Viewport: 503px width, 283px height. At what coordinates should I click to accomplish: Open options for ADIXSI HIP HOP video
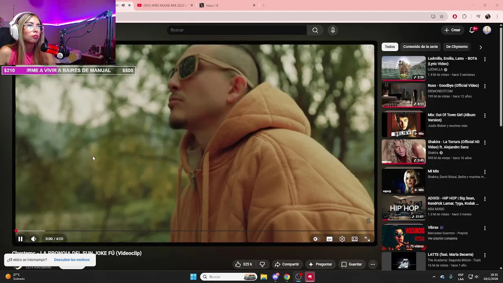point(485,199)
